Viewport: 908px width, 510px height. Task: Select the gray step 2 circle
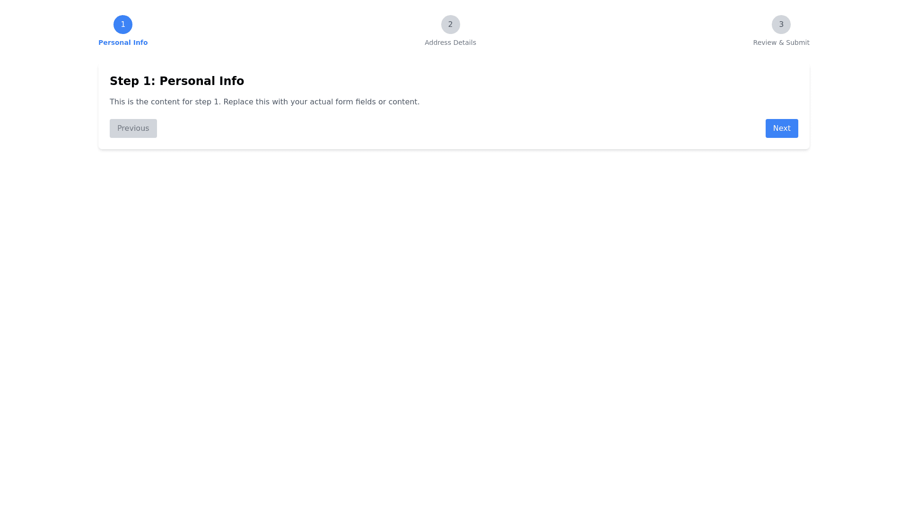point(450,25)
